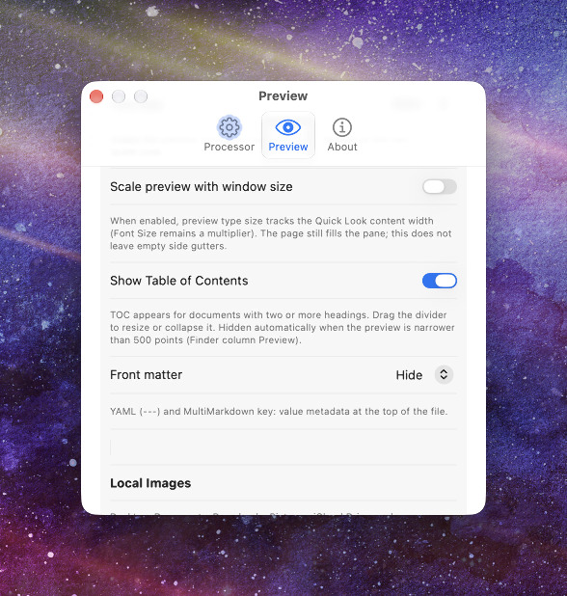Open the Front matter Hide popup menu
The height and width of the screenshot is (596, 567).
coord(424,375)
